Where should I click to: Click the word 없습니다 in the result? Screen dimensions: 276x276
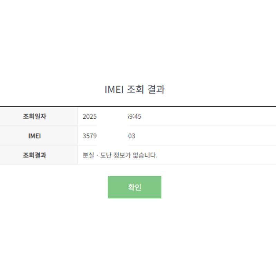[144, 155]
